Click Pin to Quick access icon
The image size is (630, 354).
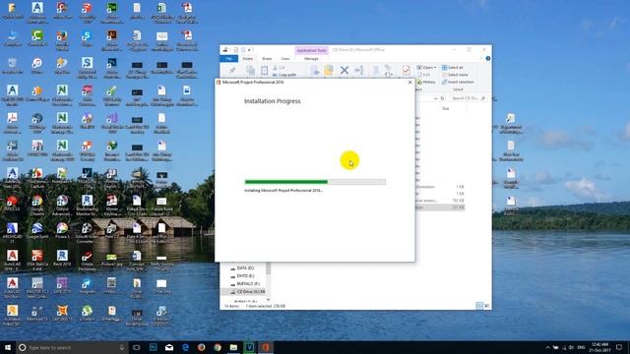coord(232,71)
